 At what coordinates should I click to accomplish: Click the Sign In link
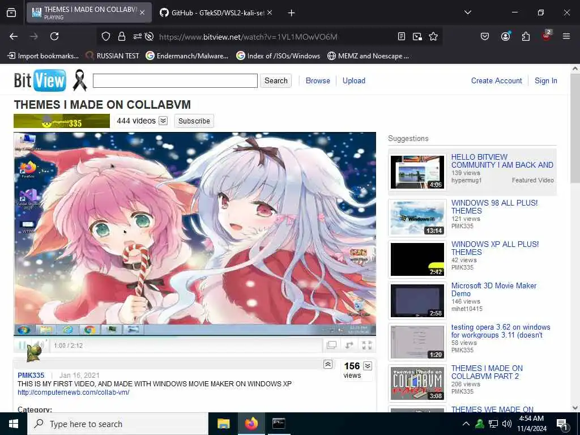pyautogui.click(x=545, y=80)
